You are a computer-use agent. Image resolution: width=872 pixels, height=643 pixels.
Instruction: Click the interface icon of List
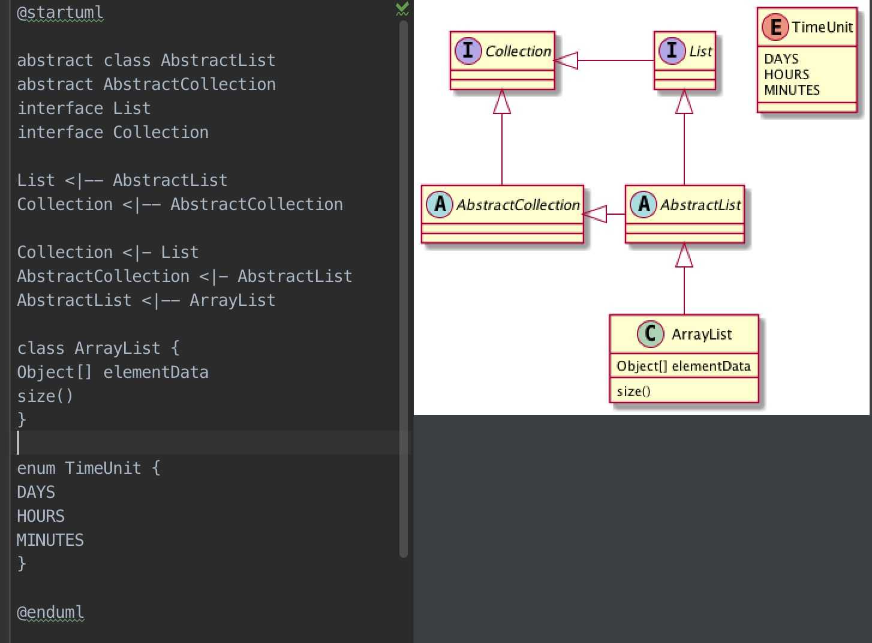[672, 50]
